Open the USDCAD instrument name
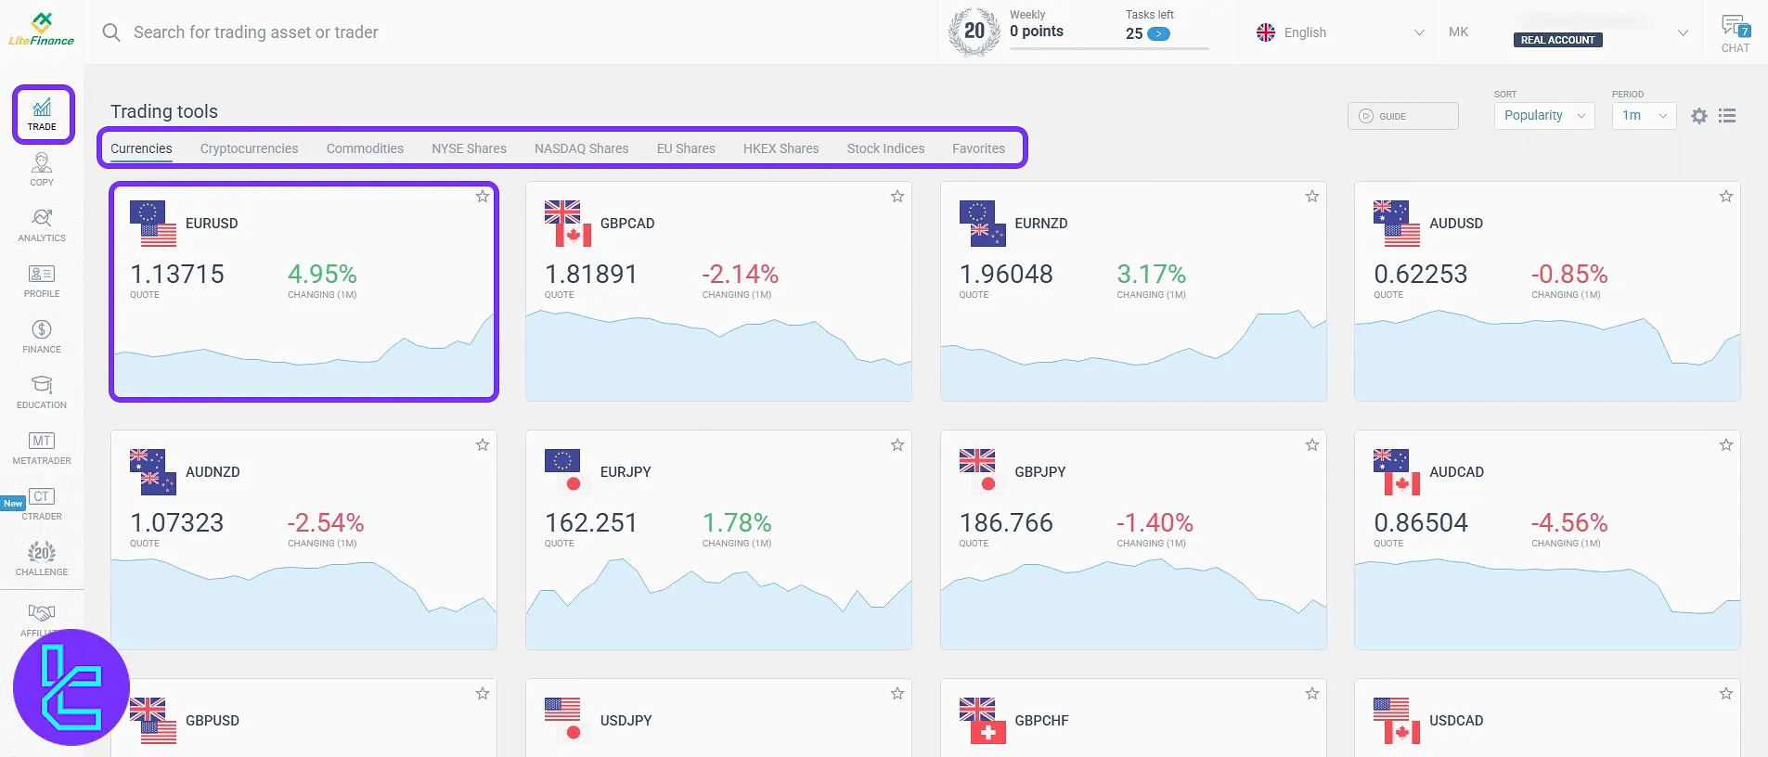The height and width of the screenshot is (757, 1768). [1455, 721]
